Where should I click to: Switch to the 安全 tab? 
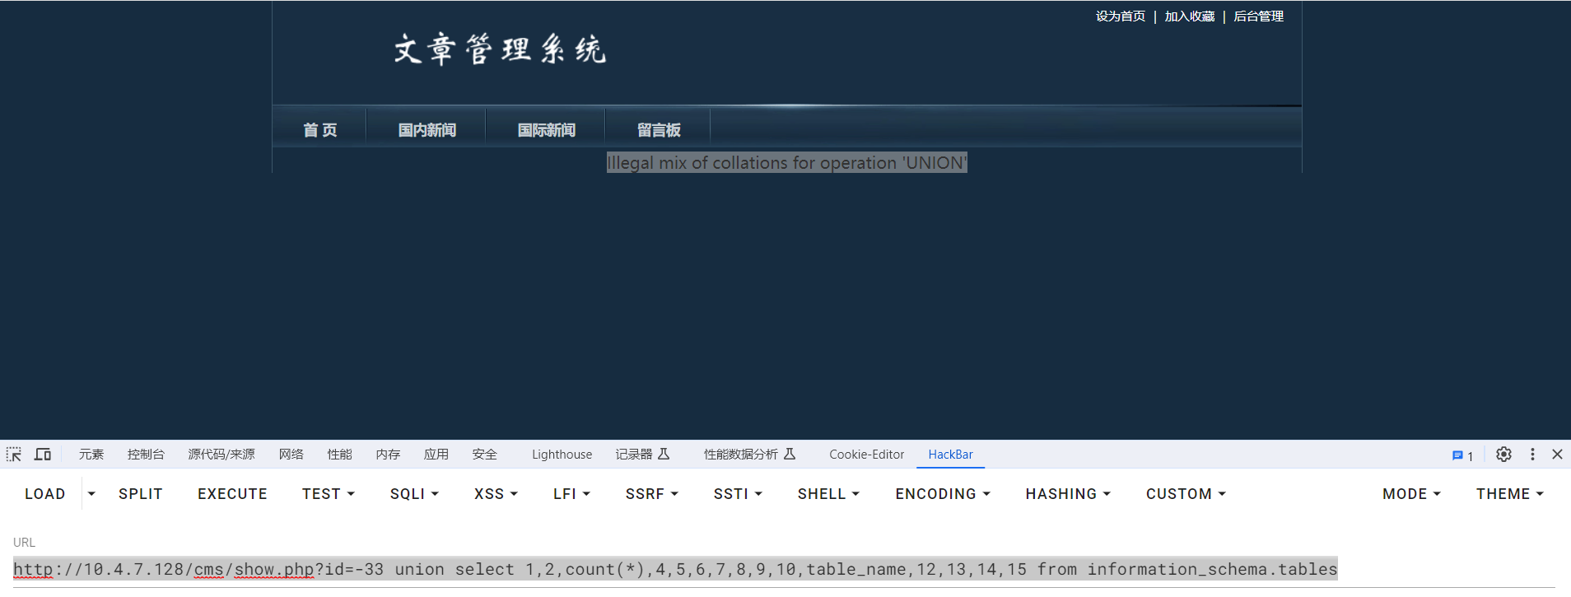(x=485, y=455)
